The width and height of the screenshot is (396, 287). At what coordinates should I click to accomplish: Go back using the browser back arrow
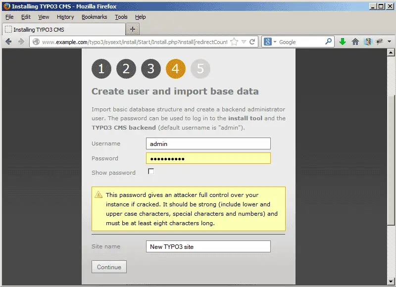pyautogui.click(x=8, y=42)
